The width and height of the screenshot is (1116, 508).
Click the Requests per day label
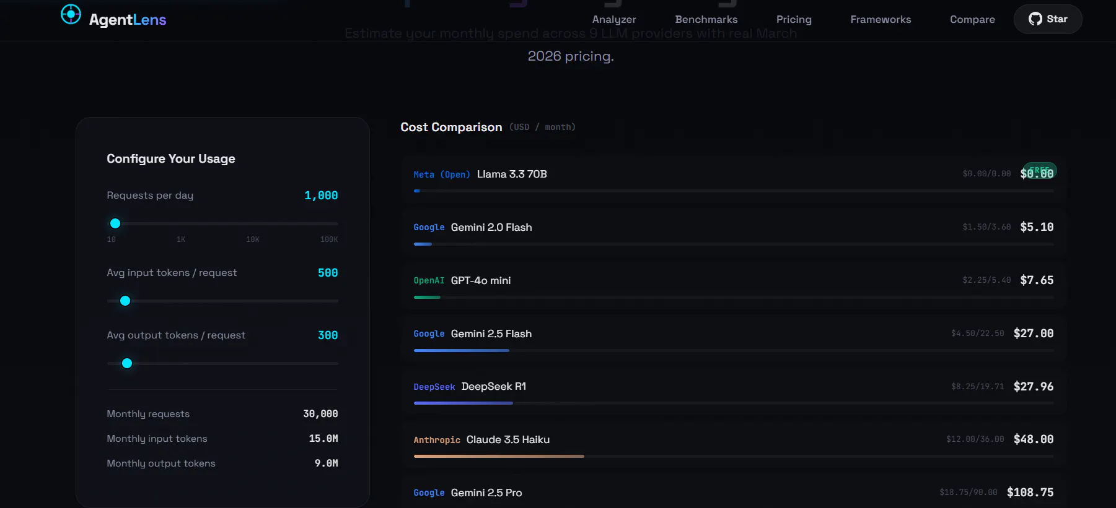(x=150, y=196)
